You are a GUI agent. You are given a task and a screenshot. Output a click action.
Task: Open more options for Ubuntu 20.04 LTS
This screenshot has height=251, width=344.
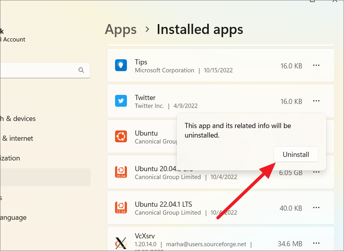pyautogui.click(x=316, y=172)
